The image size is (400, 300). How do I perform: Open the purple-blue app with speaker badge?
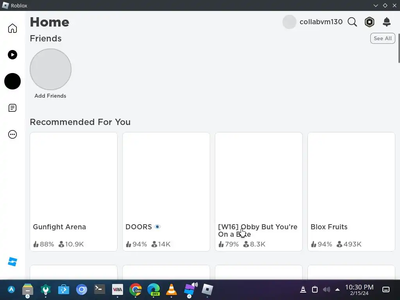[190, 289]
